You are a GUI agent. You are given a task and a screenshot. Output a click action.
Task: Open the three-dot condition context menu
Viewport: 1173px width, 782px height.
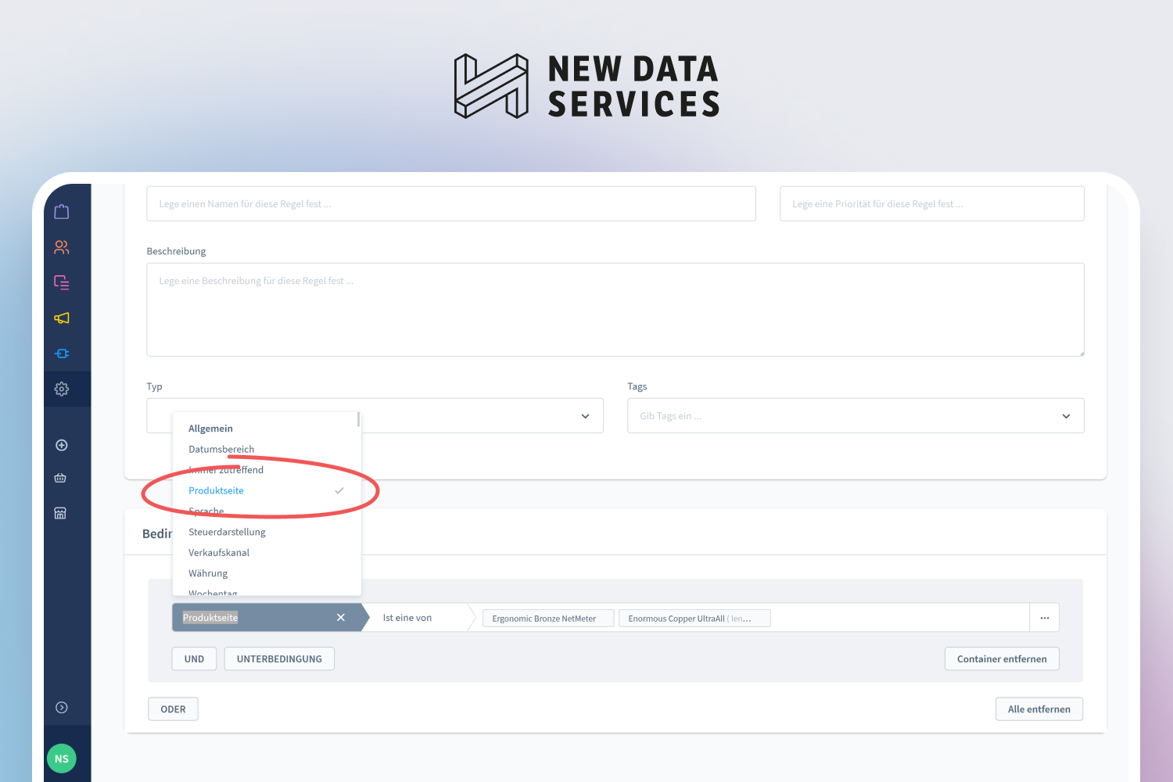[x=1045, y=618]
